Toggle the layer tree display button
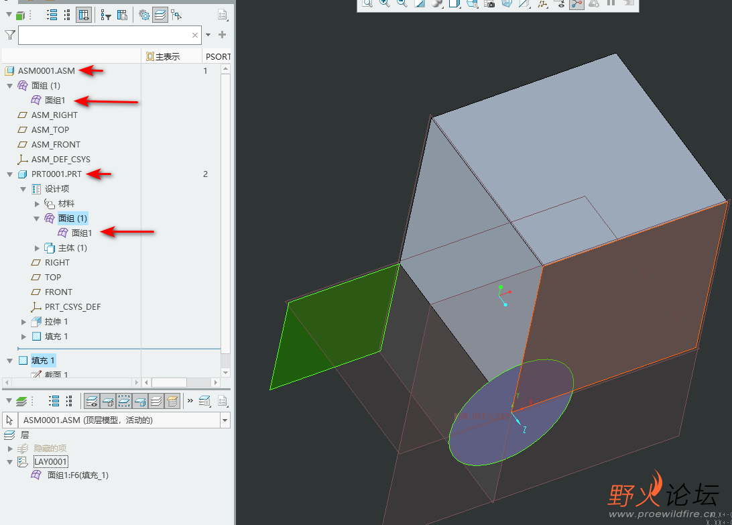 pos(160,15)
